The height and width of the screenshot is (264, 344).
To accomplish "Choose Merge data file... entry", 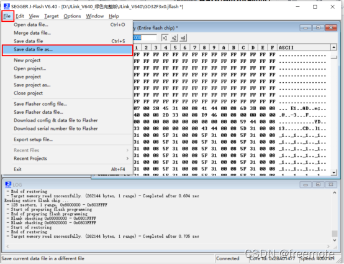I will pos(67,33).
